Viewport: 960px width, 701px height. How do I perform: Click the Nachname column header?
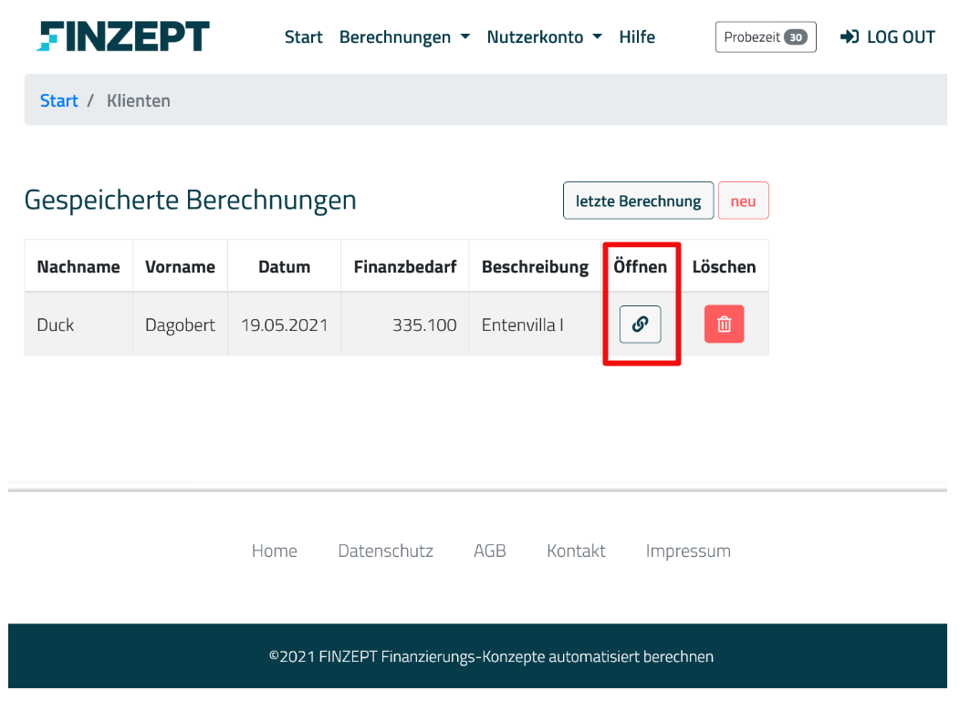point(78,267)
